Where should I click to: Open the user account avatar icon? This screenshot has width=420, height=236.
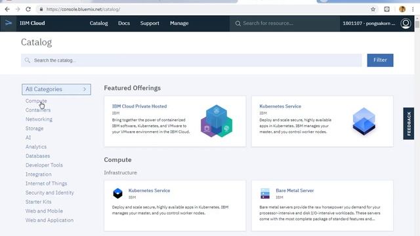click(x=406, y=24)
